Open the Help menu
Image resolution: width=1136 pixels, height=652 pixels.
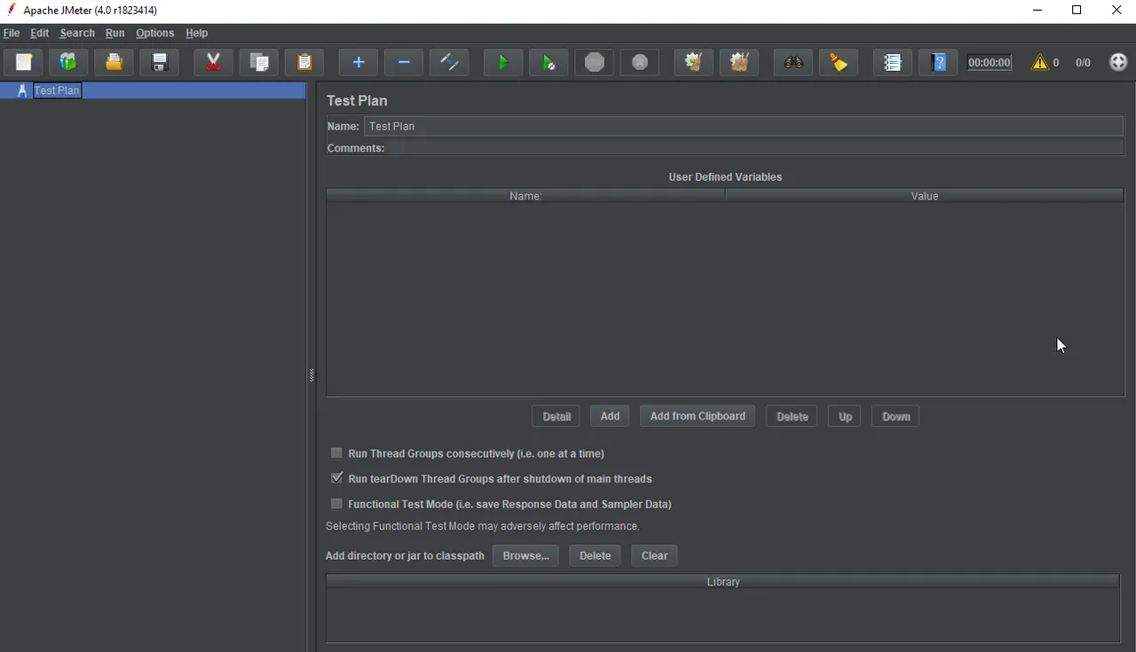click(196, 33)
